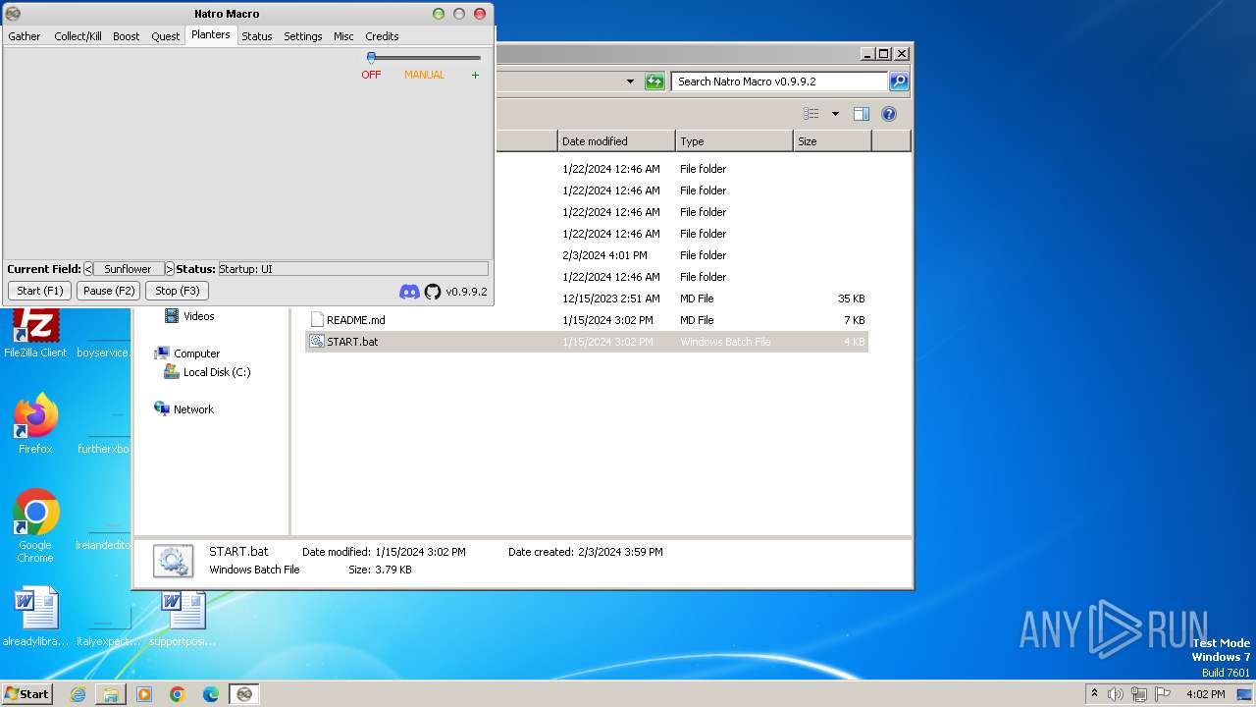Sort by the Date modified column header

point(616,141)
